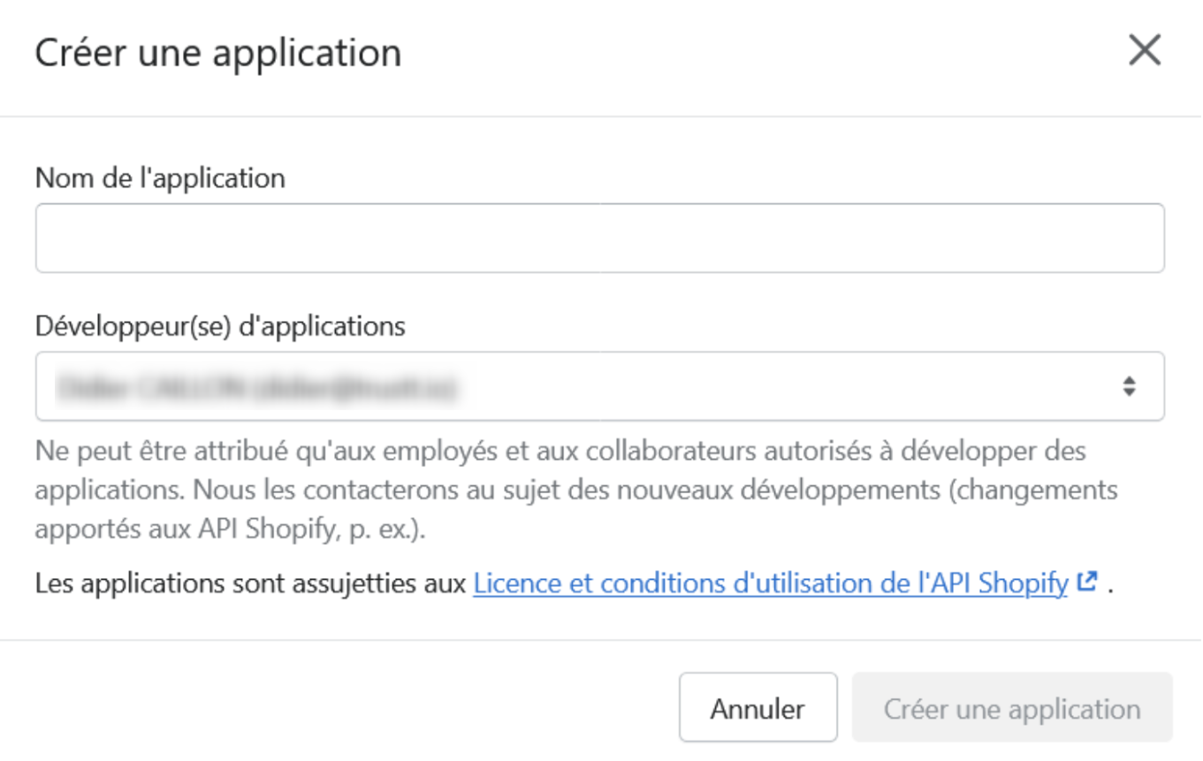Screen dimensions: 1203x761
Task: Click the Développeur(se) d'applications label
Action: (220, 326)
